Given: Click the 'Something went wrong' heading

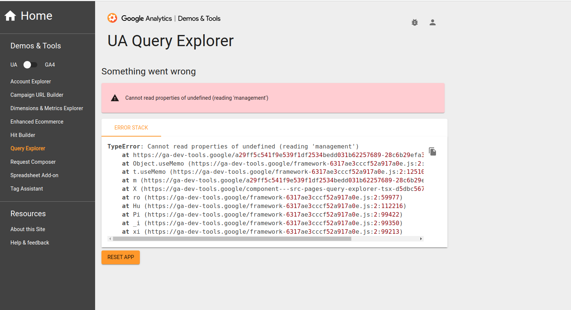Looking at the screenshot, I should tap(148, 71).
